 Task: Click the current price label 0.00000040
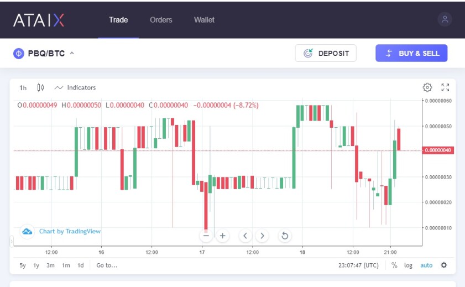438,150
